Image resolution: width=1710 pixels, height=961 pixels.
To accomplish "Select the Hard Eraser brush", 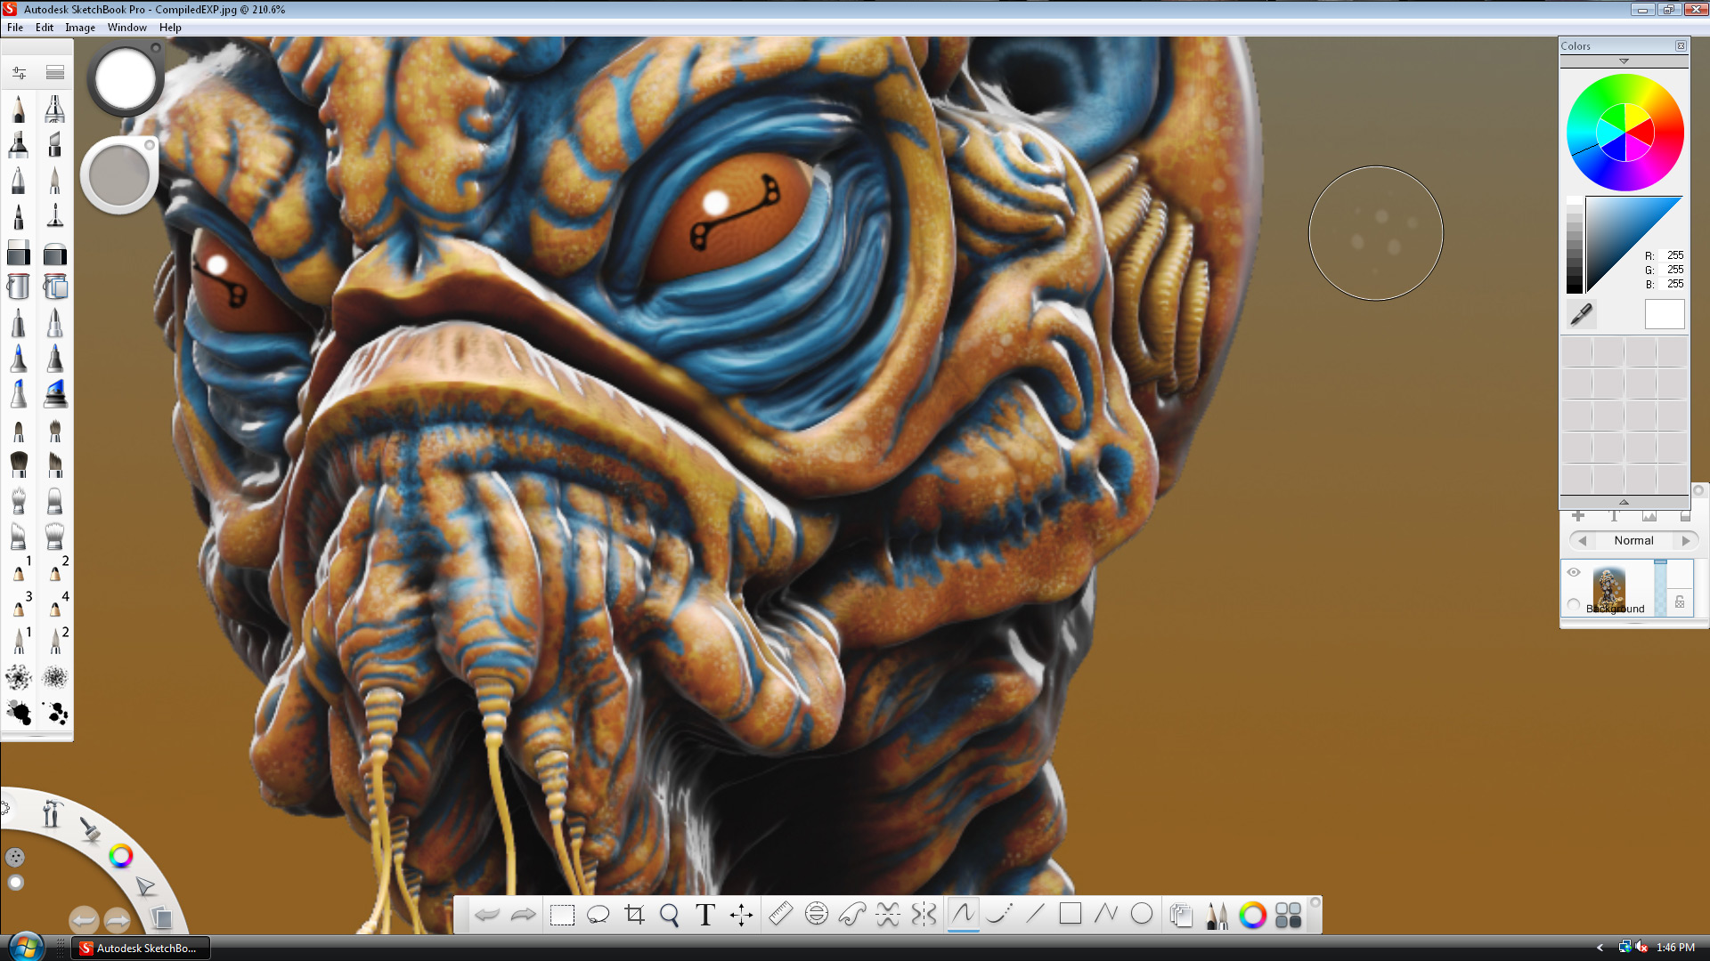I will (19, 253).
